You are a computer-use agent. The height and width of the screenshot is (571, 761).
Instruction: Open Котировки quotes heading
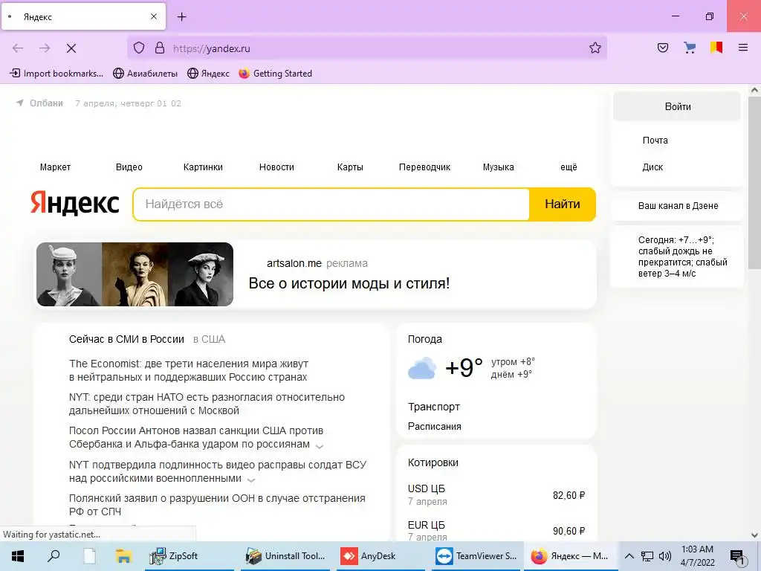pyautogui.click(x=433, y=462)
